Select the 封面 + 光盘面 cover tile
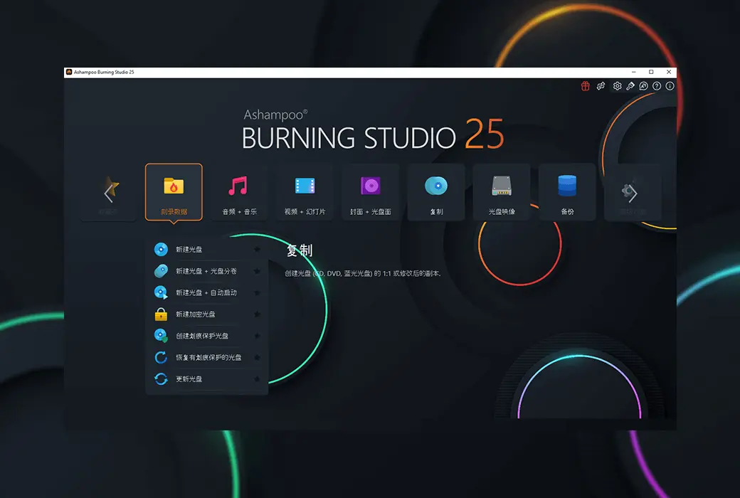The height and width of the screenshot is (498, 740). (371, 192)
